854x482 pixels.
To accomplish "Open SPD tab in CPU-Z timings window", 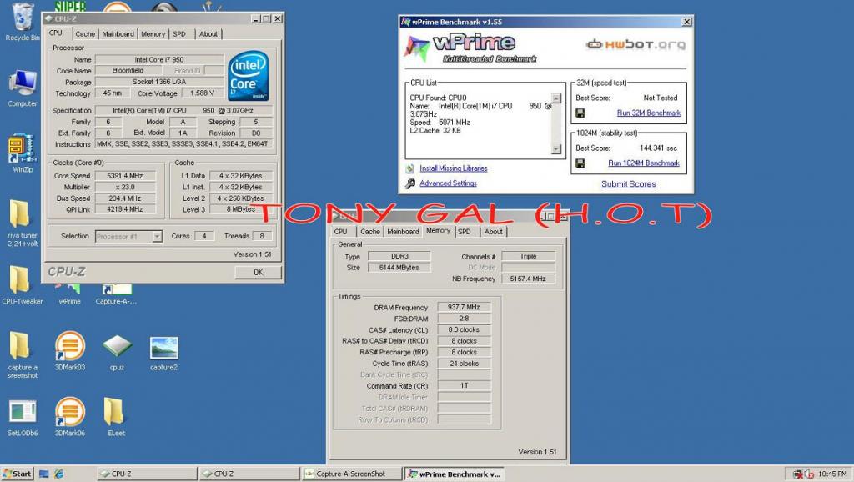I will pos(465,232).
